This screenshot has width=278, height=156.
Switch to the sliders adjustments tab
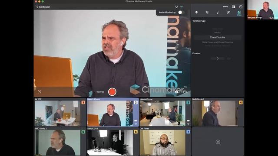point(207,13)
